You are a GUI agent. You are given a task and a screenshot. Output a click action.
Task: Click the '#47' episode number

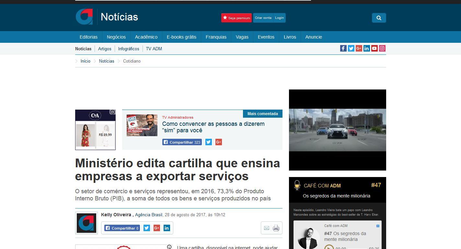pyautogui.click(x=376, y=185)
